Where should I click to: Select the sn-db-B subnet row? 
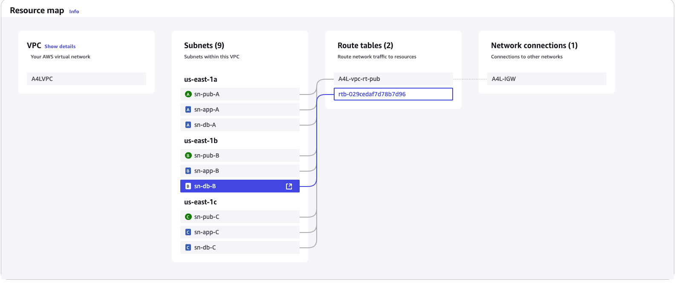click(240, 186)
